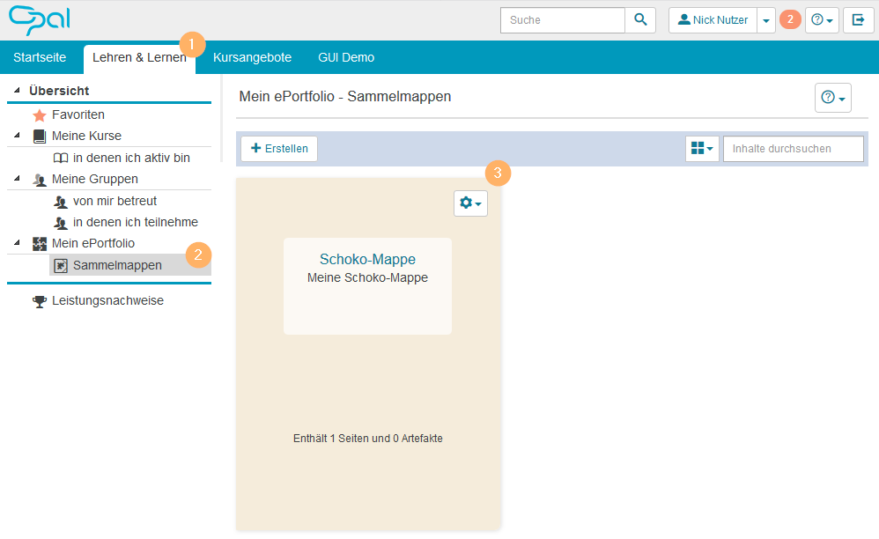Click the Favoriten star icon

pyautogui.click(x=39, y=115)
